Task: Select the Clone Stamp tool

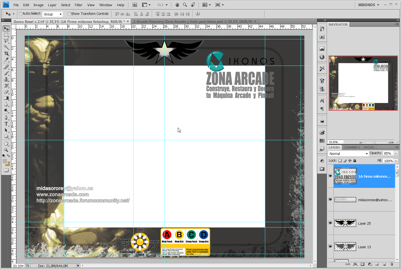Action: tap(6, 79)
